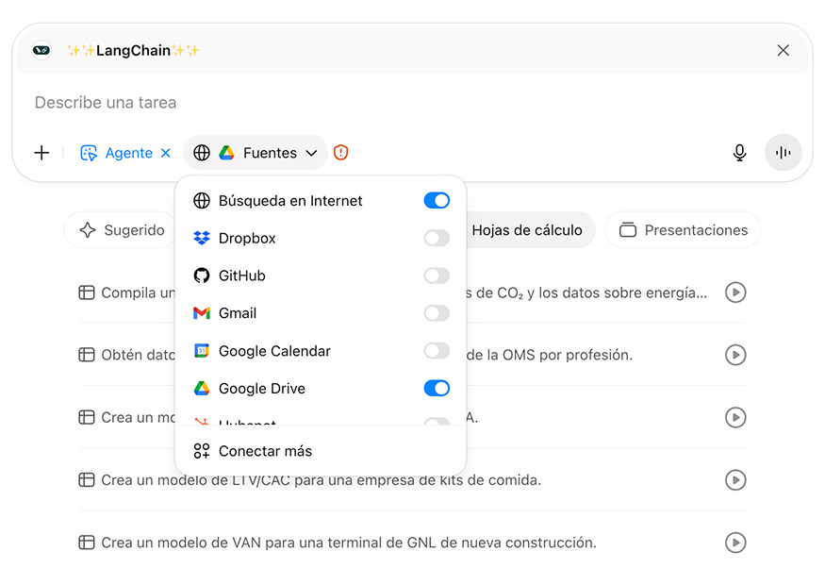Enable the GitHub source toggle
The image size is (825, 585).
coord(437,276)
